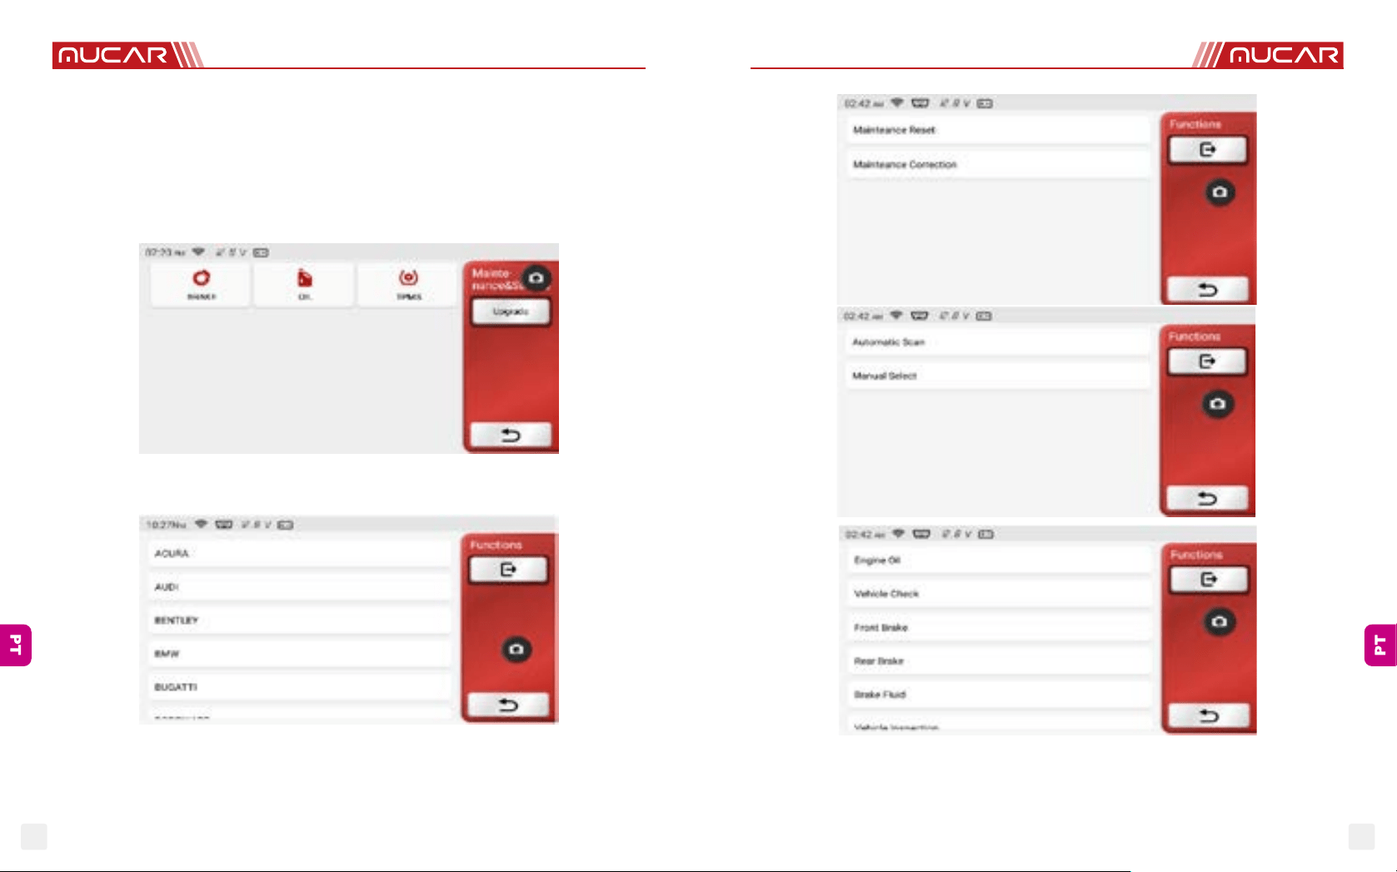This screenshot has height=872, width=1397.
Task: Tap camera icon on Maintenance Reset screen
Action: pos(1220,192)
